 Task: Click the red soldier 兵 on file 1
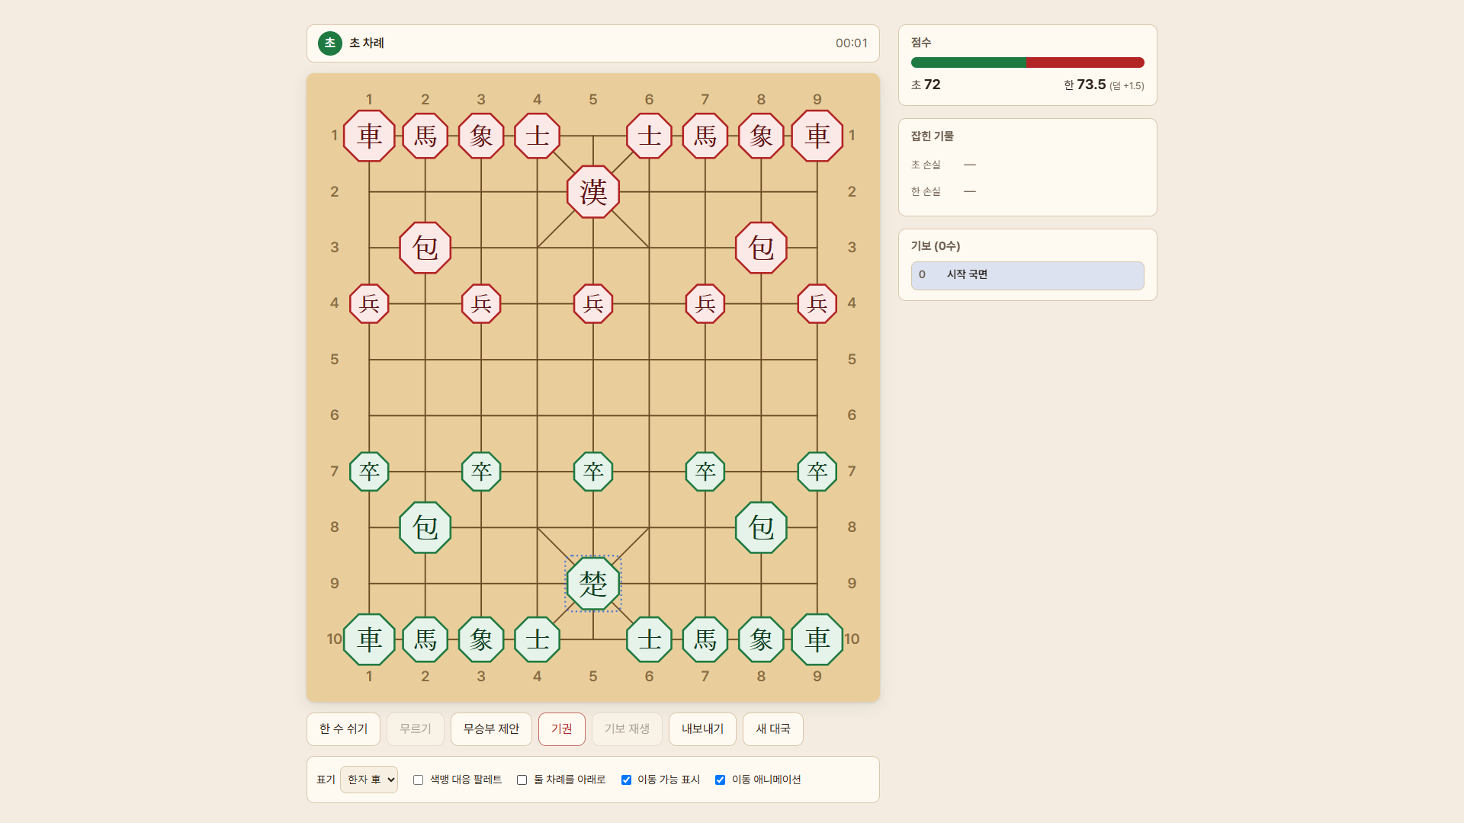click(369, 303)
